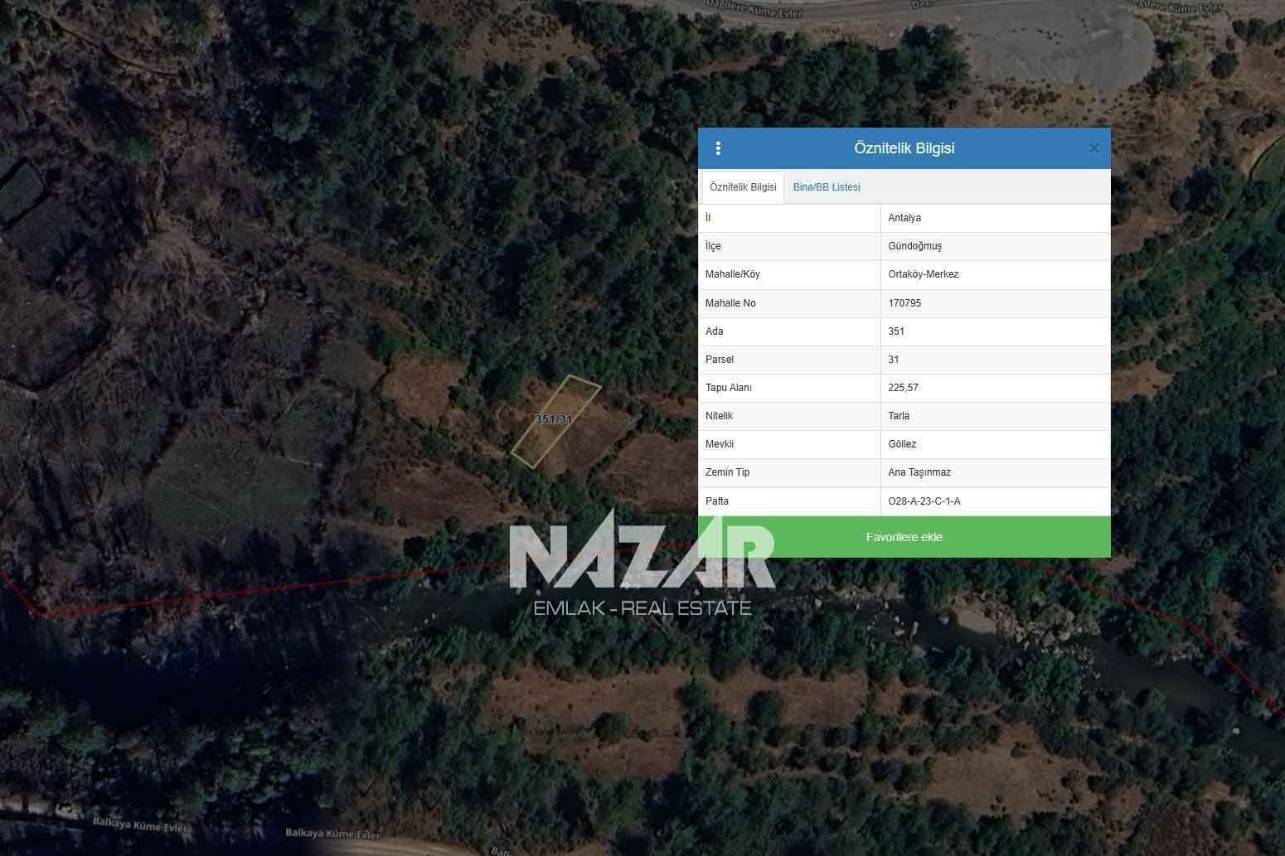Click the Parsel value 31

[894, 360]
